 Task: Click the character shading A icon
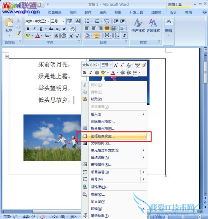pos(56,36)
